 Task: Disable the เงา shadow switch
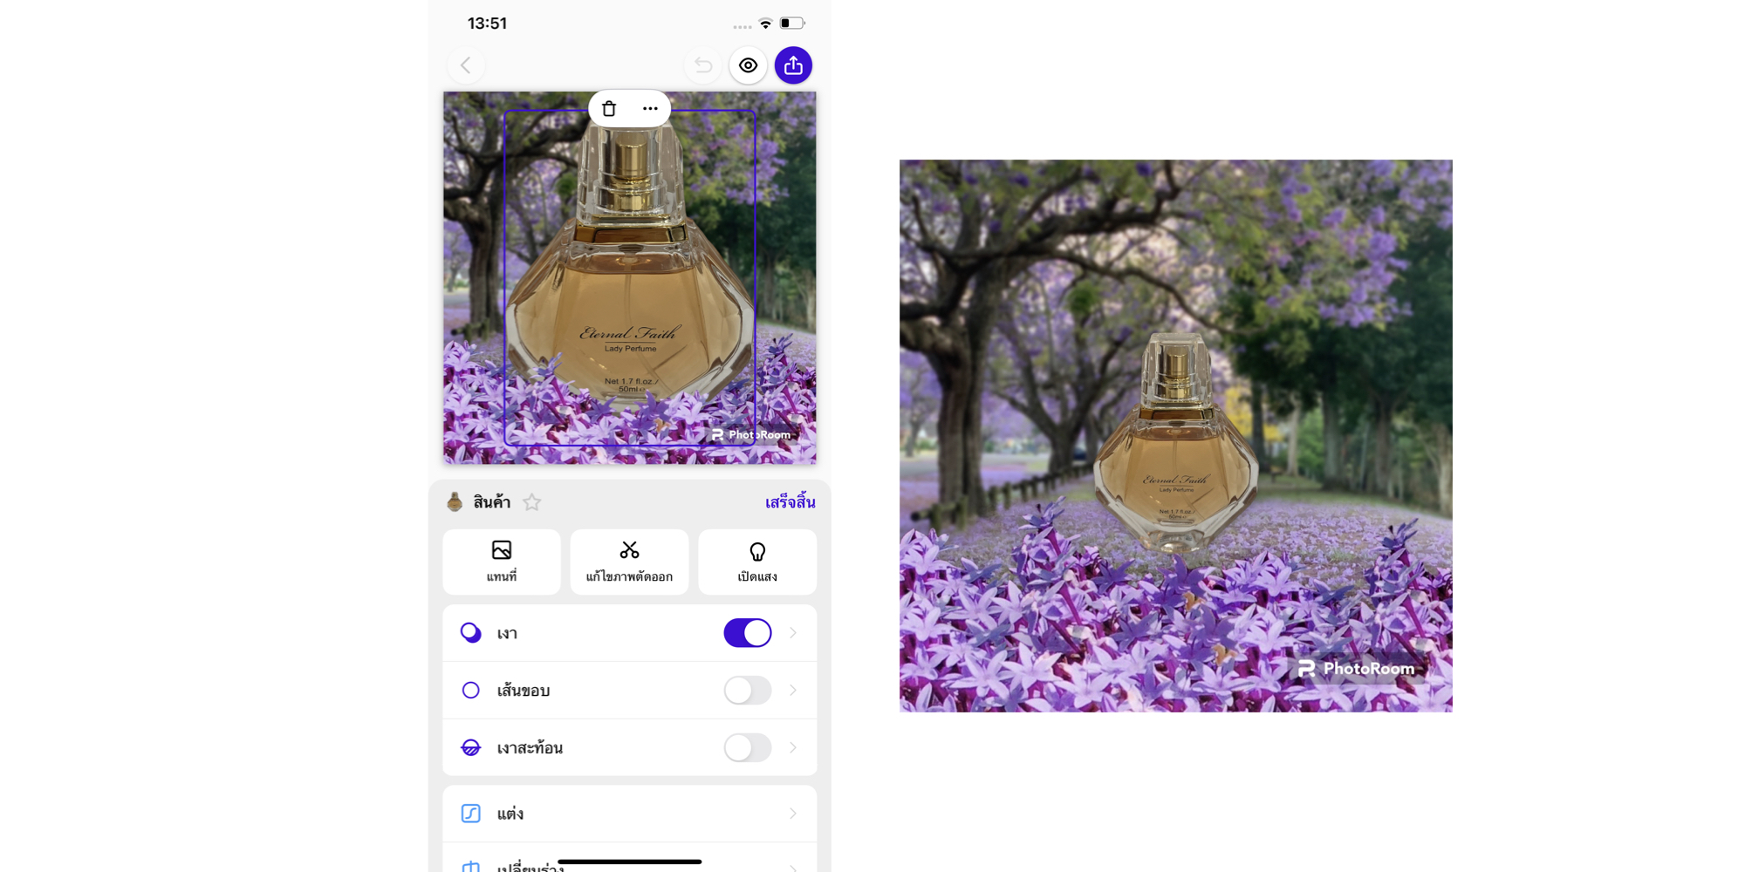click(x=747, y=633)
